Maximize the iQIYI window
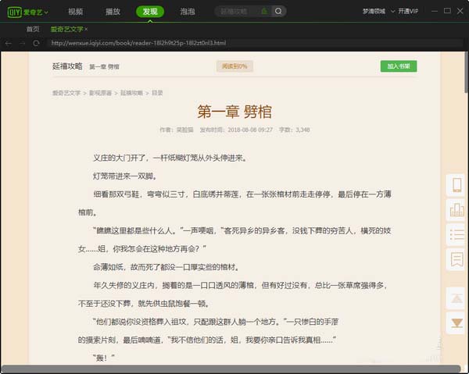Screen dimensions: 469x374 pyautogui.click(x=447, y=11)
